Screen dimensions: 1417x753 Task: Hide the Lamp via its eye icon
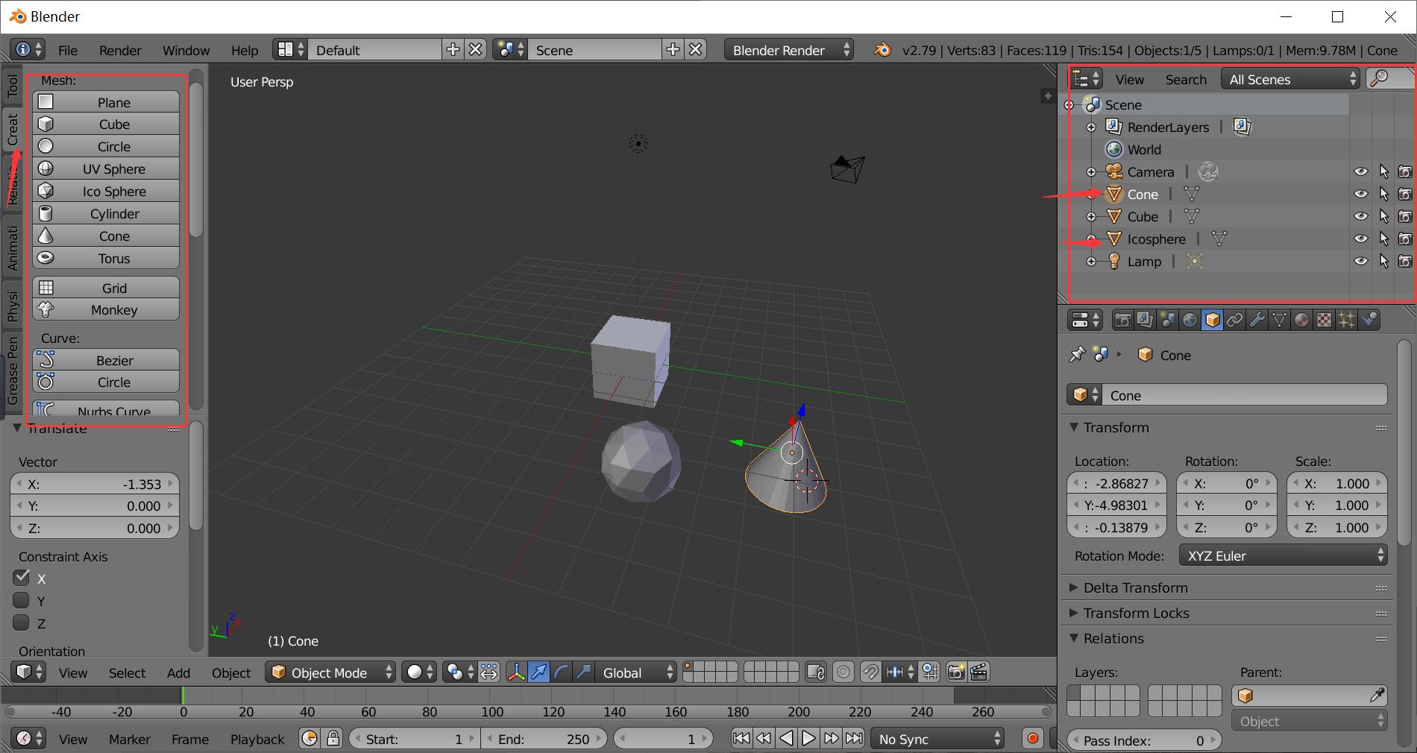(x=1361, y=261)
